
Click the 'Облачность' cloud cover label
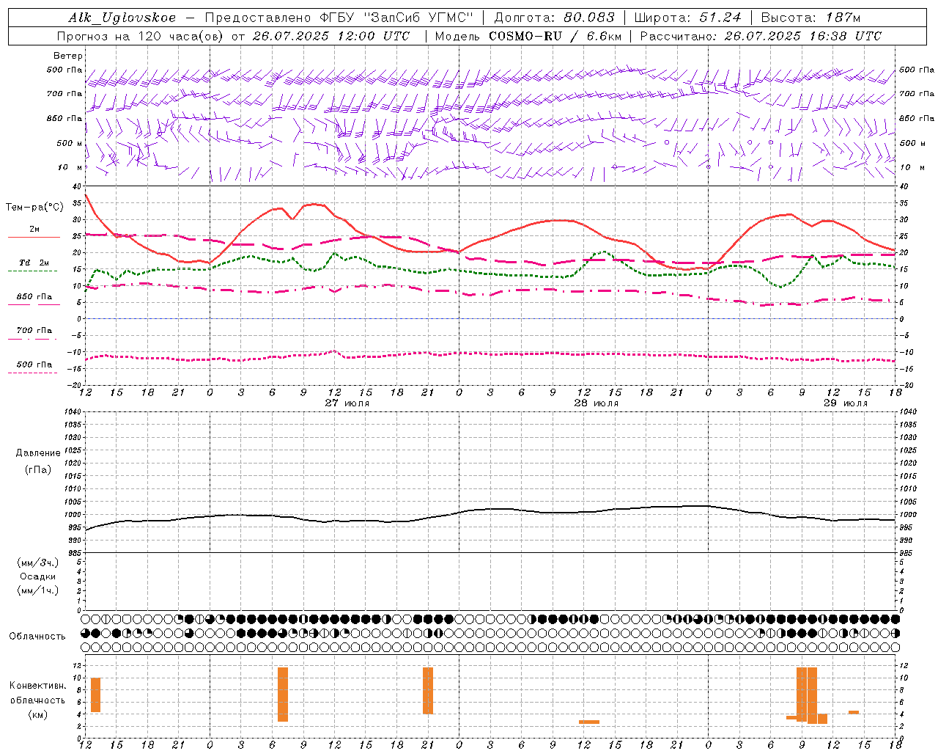point(37,637)
